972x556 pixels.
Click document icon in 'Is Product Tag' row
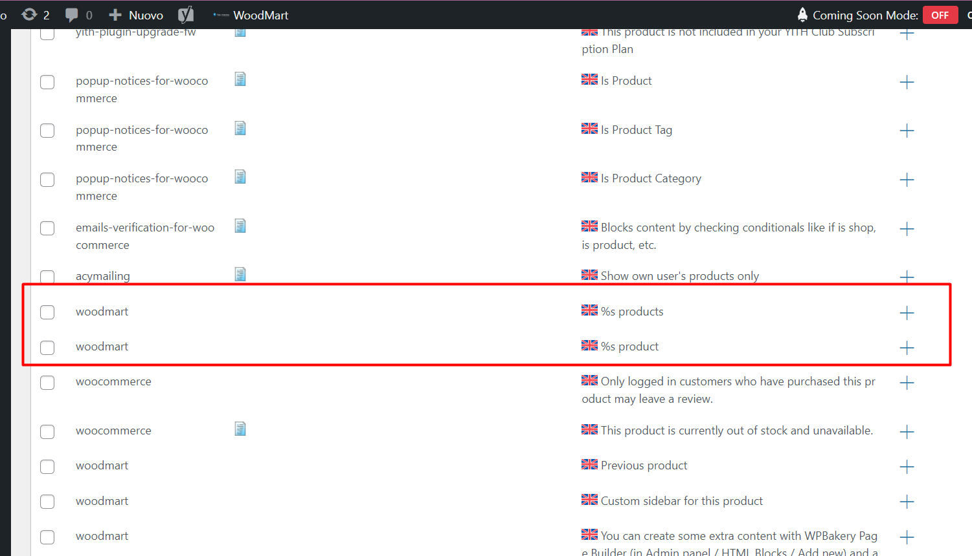click(x=240, y=128)
